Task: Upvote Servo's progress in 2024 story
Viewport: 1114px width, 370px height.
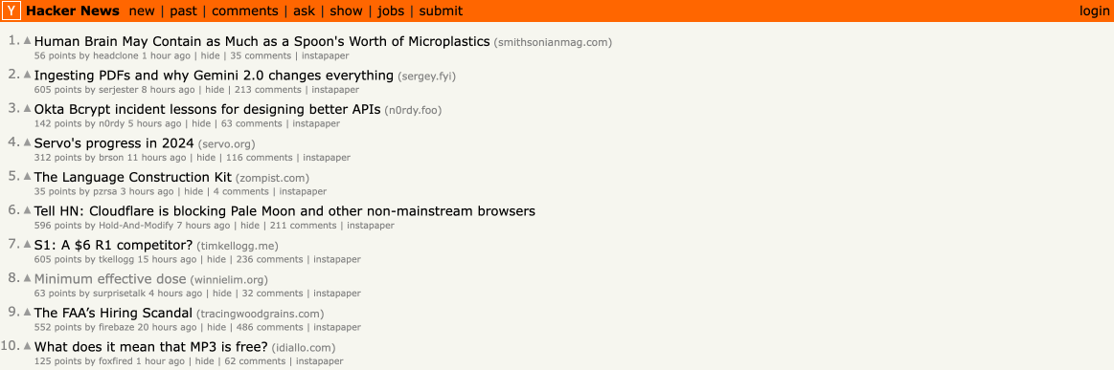Action: pos(28,142)
